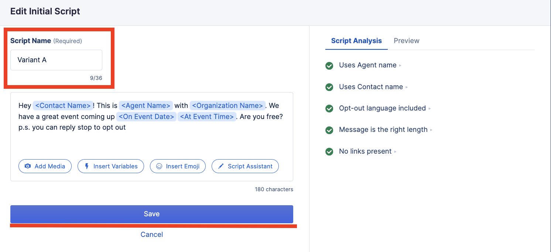Click green checkmark beside Opt-out language included
The width and height of the screenshot is (551, 252).
329,109
